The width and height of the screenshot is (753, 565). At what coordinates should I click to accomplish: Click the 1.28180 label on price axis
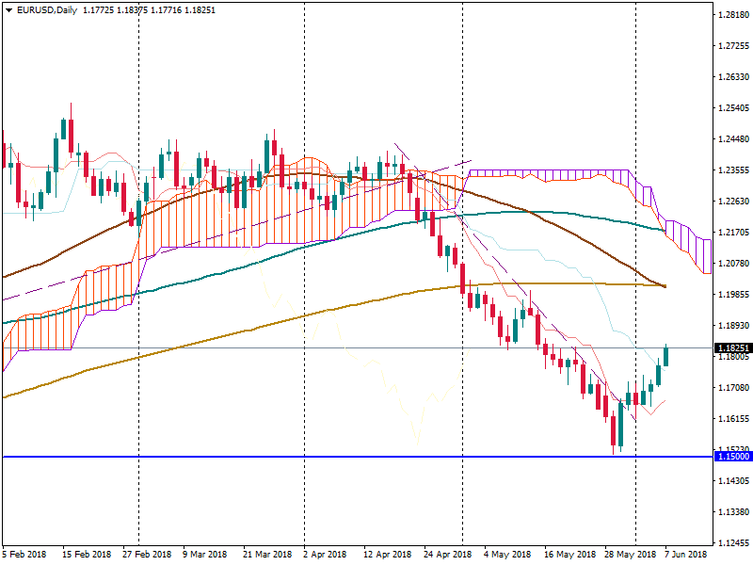(x=732, y=15)
